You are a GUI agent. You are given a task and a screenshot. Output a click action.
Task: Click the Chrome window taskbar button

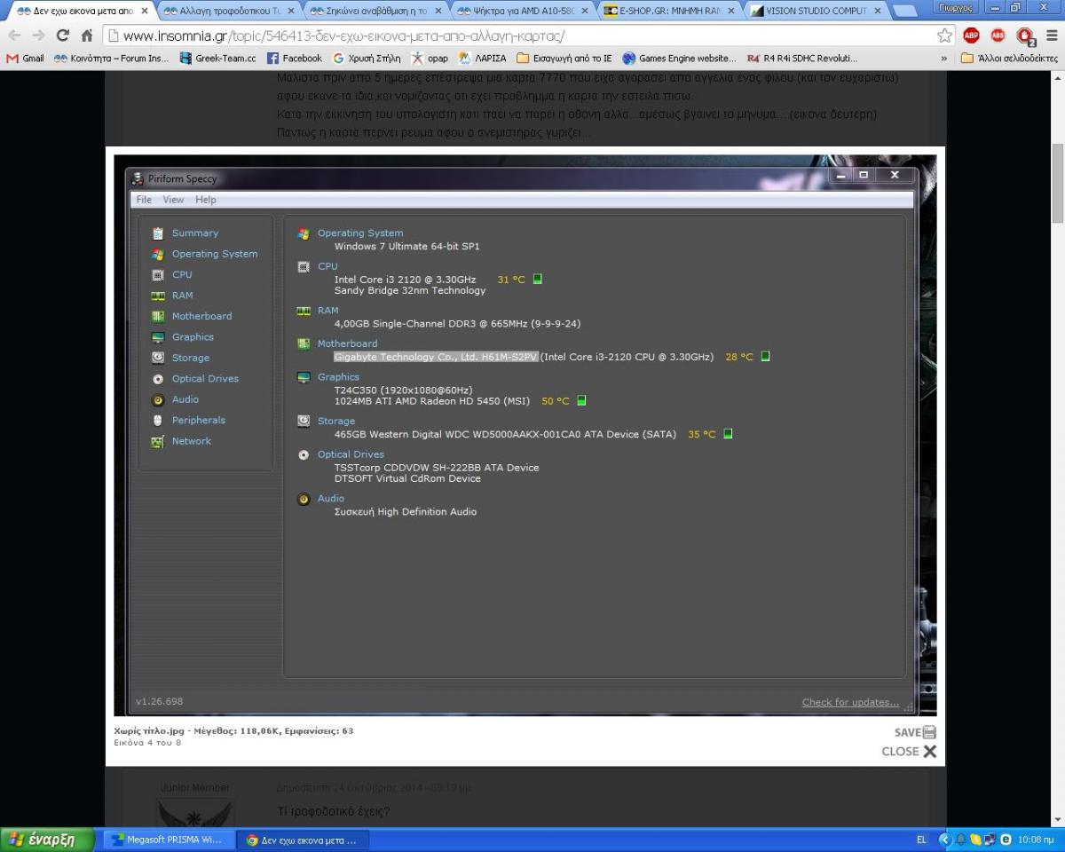pos(304,840)
